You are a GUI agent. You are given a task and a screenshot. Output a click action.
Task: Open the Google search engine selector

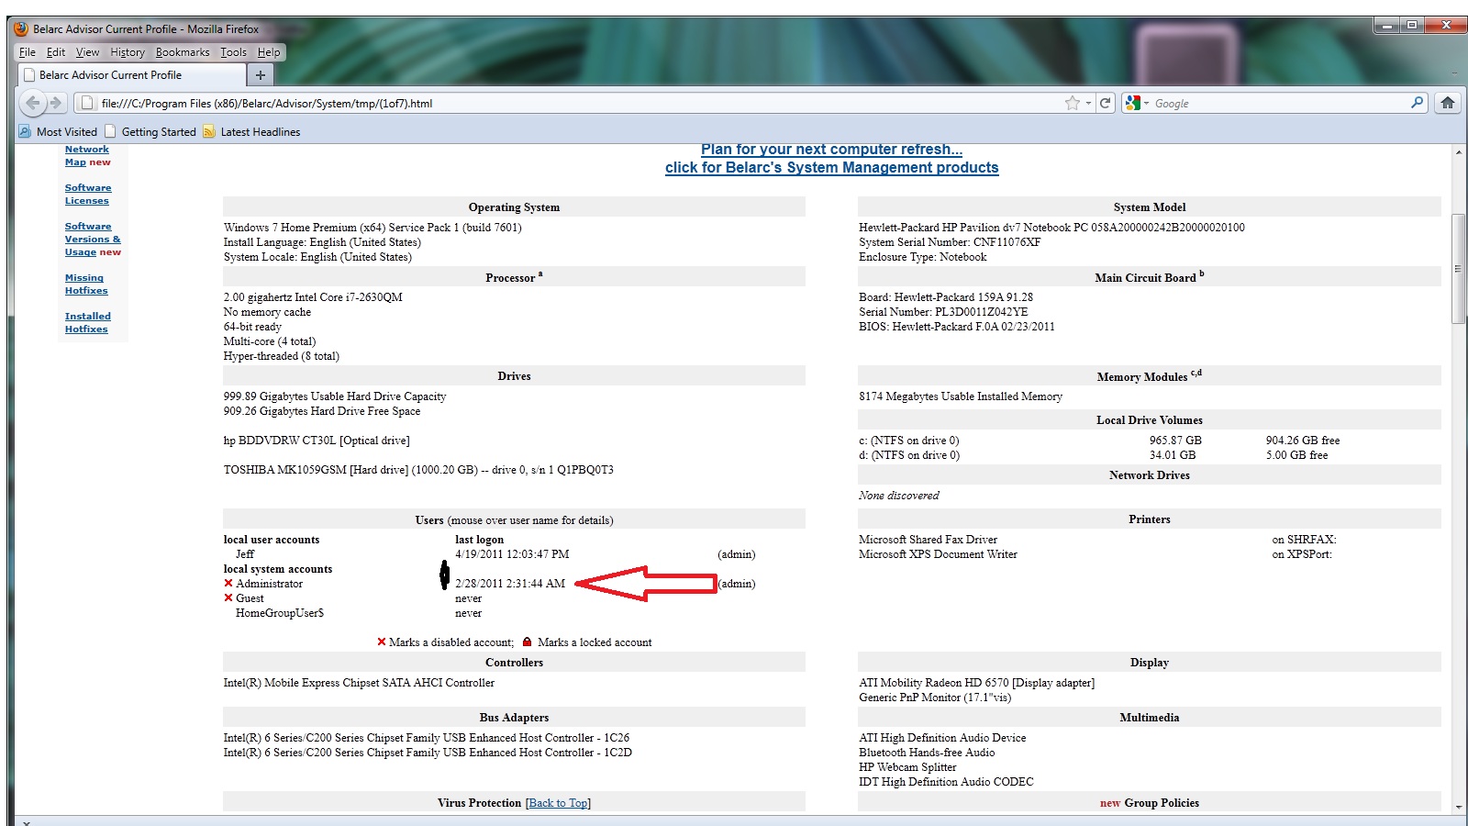click(1138, 103)
